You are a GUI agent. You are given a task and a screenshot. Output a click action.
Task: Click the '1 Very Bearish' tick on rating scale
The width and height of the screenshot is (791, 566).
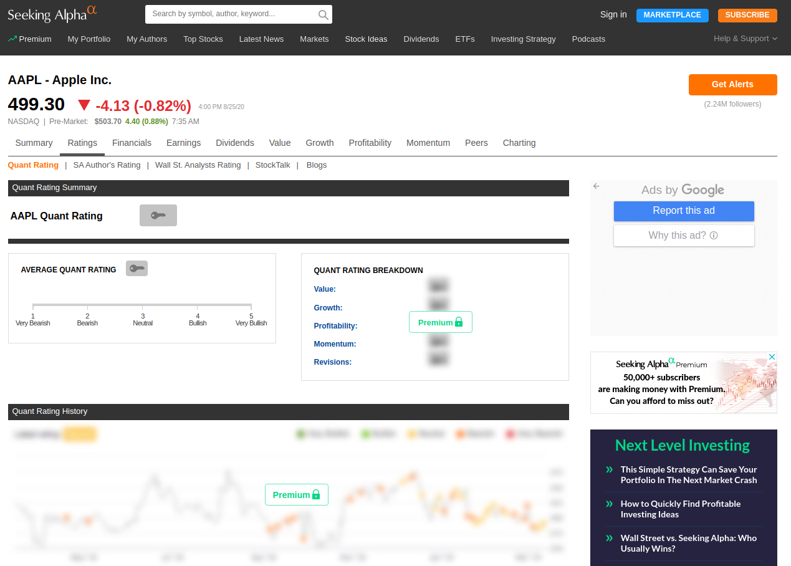[x=32, y=320]
